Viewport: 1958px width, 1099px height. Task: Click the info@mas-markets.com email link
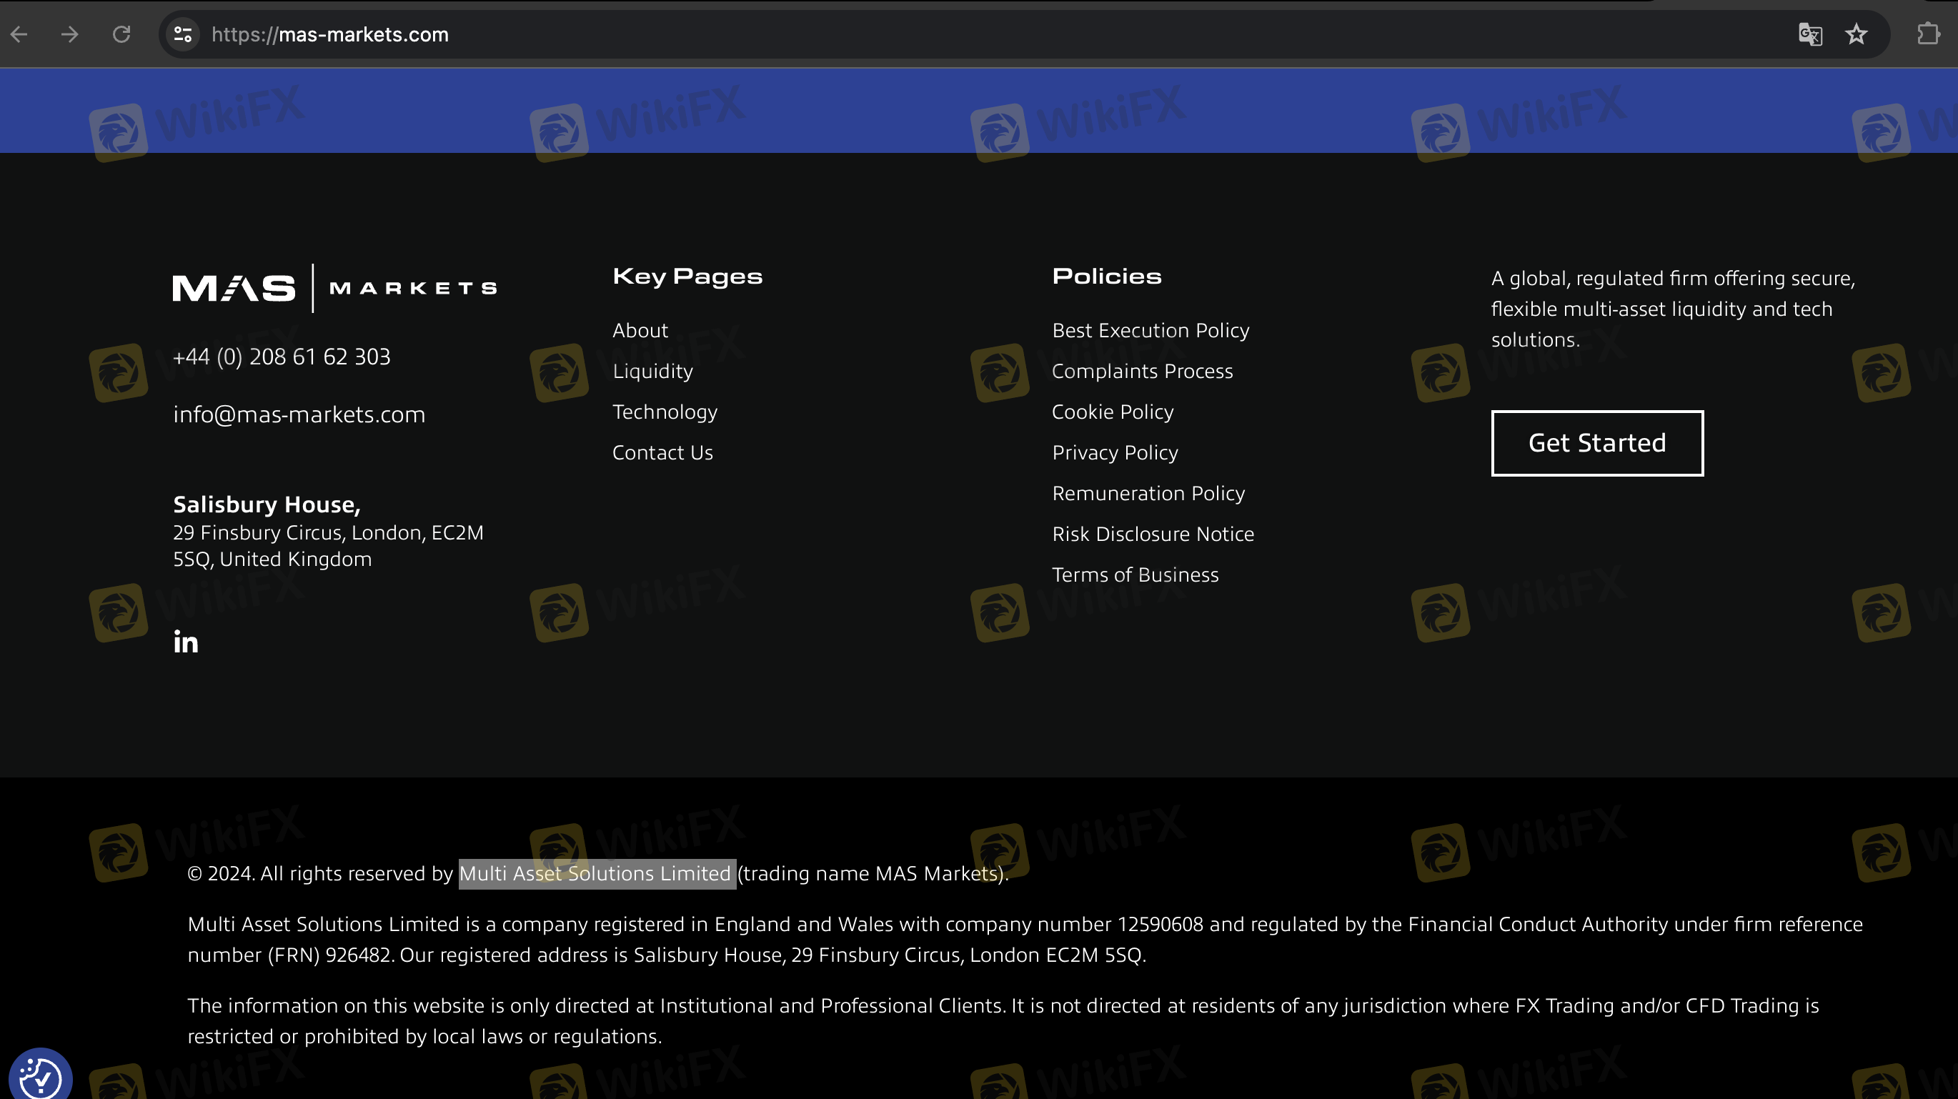point(299,414)
